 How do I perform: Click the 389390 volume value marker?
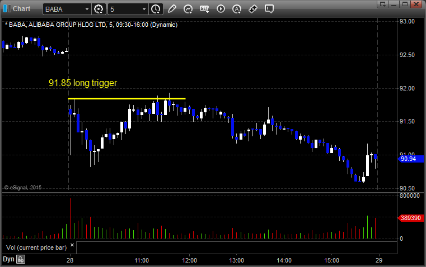click(x=411, y=218)
